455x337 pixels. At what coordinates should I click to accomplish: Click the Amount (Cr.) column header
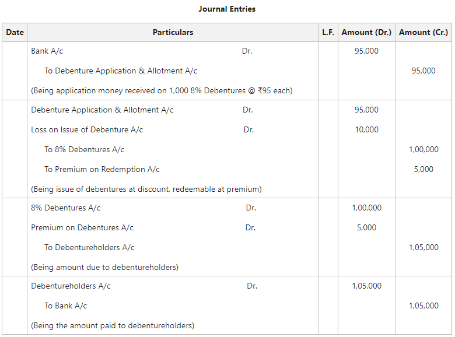[423, 32]
